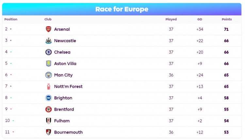Click the Aston Villa club crest

(48, 63)
